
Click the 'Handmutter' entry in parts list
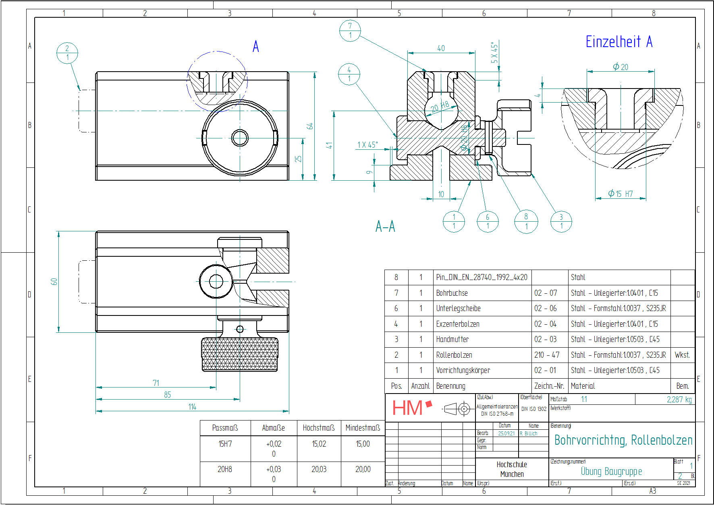(x=452, y=339)
